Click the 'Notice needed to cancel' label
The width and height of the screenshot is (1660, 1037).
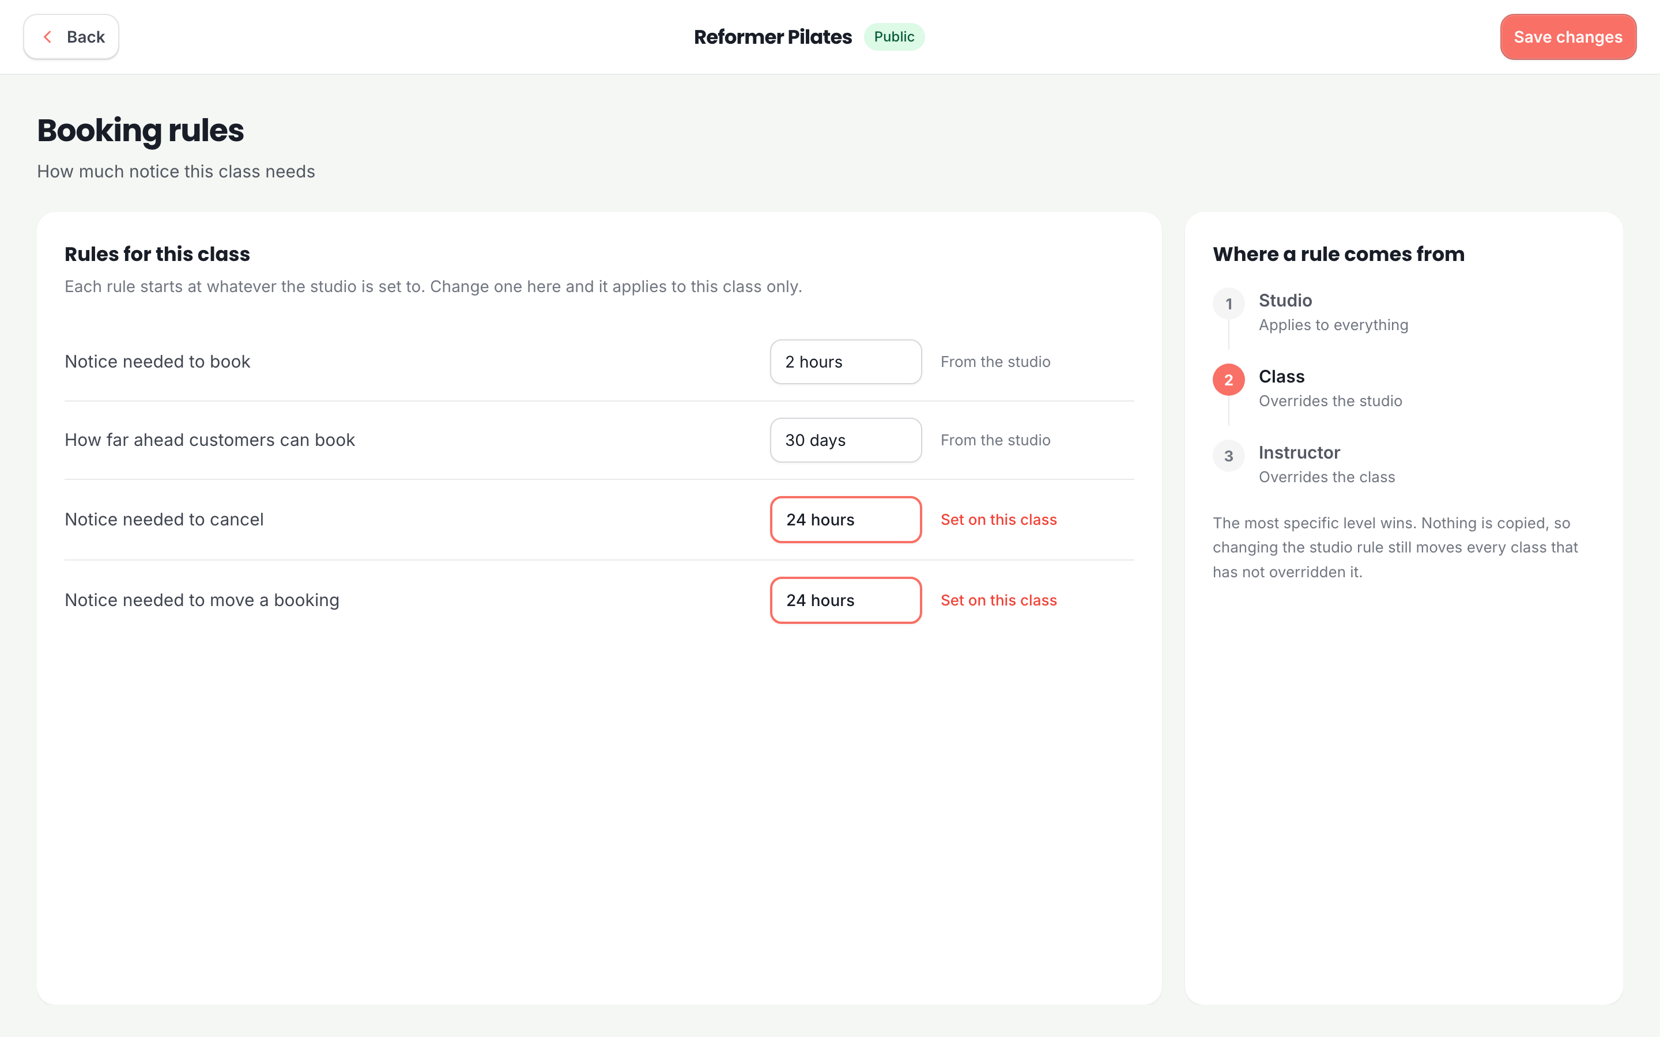coord(164,519)
